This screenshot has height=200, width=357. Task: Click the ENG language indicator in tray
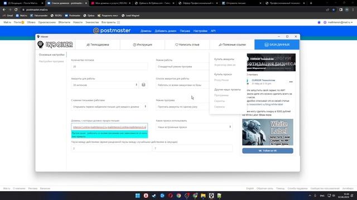(322, 196)
